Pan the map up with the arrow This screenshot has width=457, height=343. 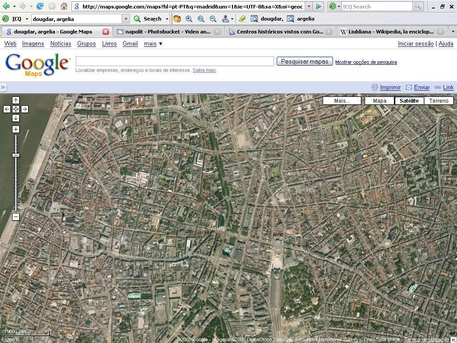tap(16, 100)
